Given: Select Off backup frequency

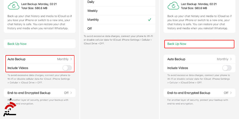Looking at the screenshot, I should click(x=119, y=29).
